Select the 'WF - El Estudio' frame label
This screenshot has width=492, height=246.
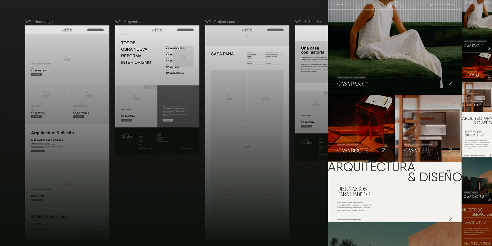308,22
